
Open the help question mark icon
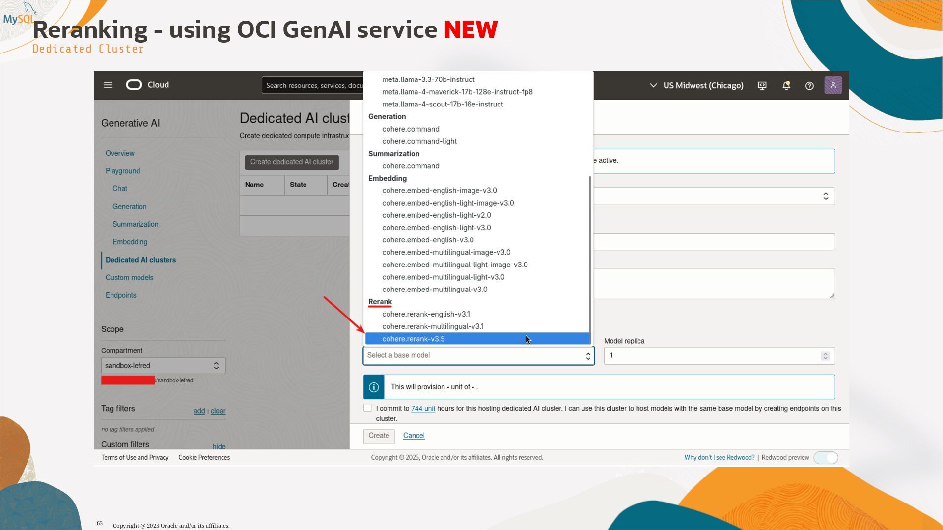[809, 86]
